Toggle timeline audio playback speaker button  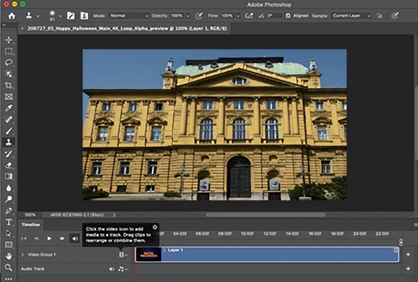(74, 238)
